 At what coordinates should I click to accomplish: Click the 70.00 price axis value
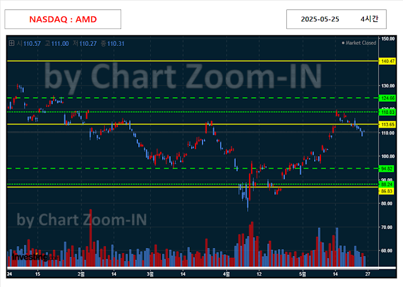pyautogui.click(x=387, y=227)
